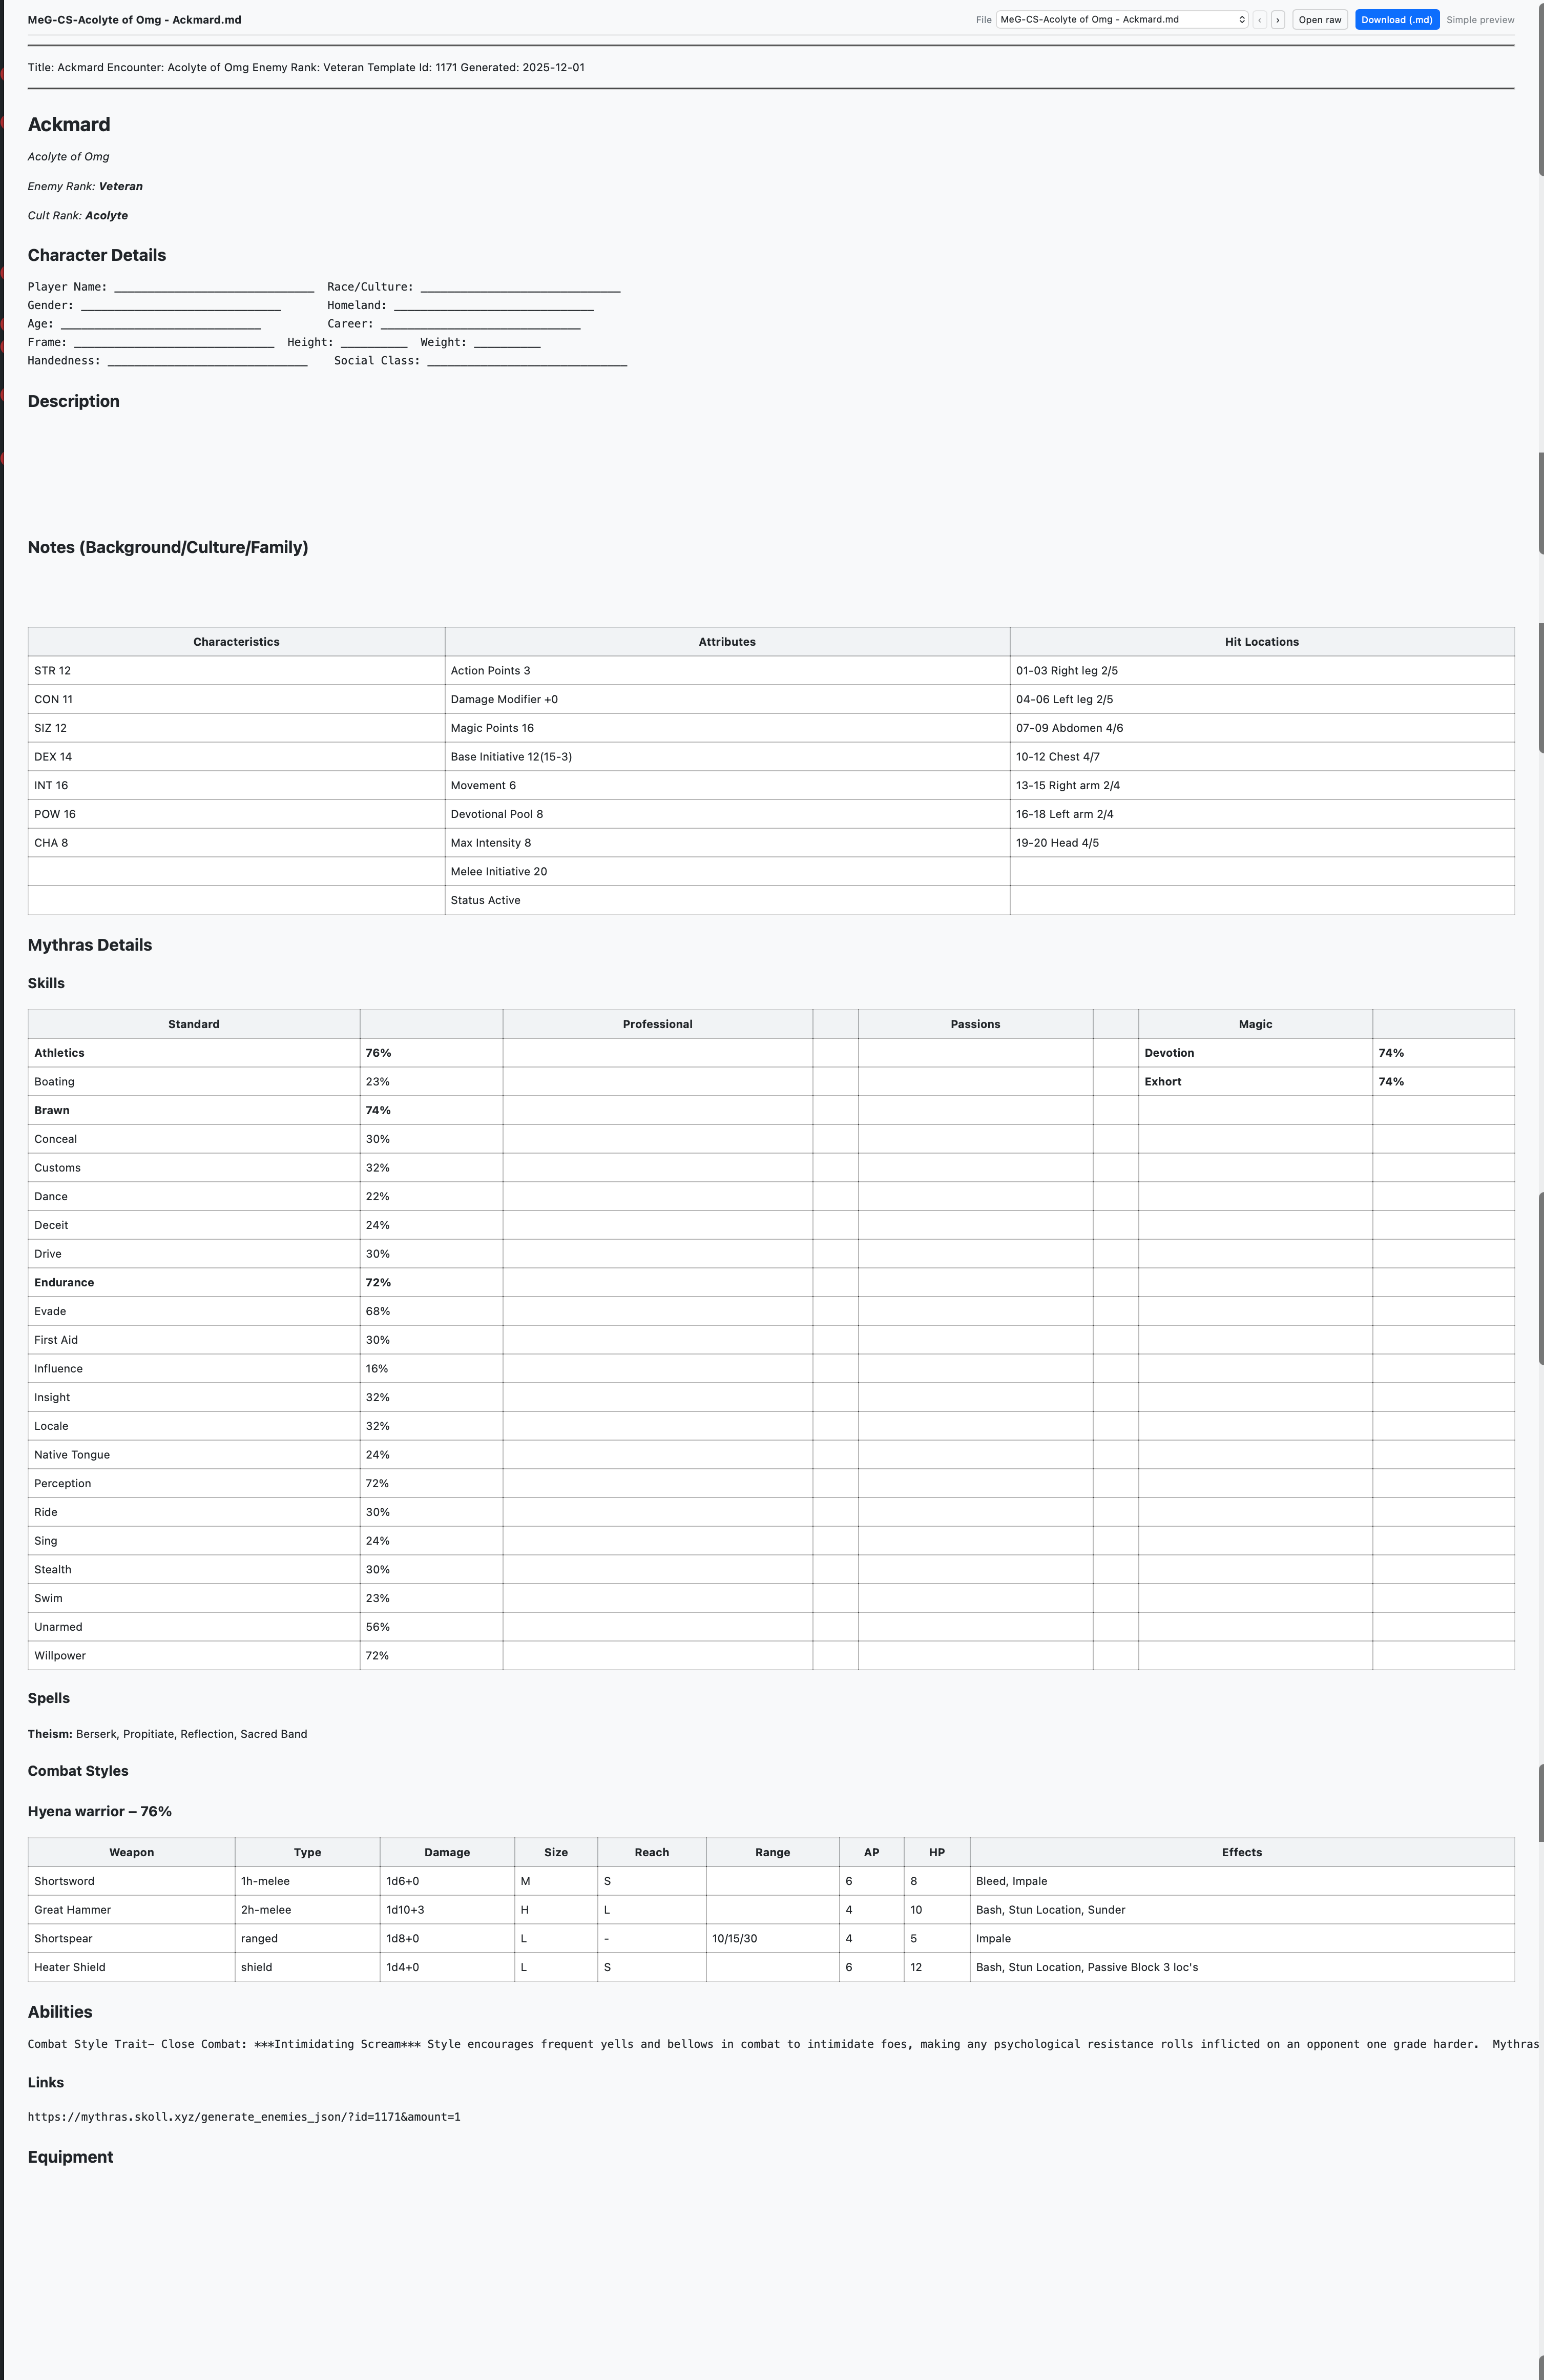Click the Hyena warrior combat style heading
The image size is (1544, 2380).
pyautogui.click(x=100, y=1811)
